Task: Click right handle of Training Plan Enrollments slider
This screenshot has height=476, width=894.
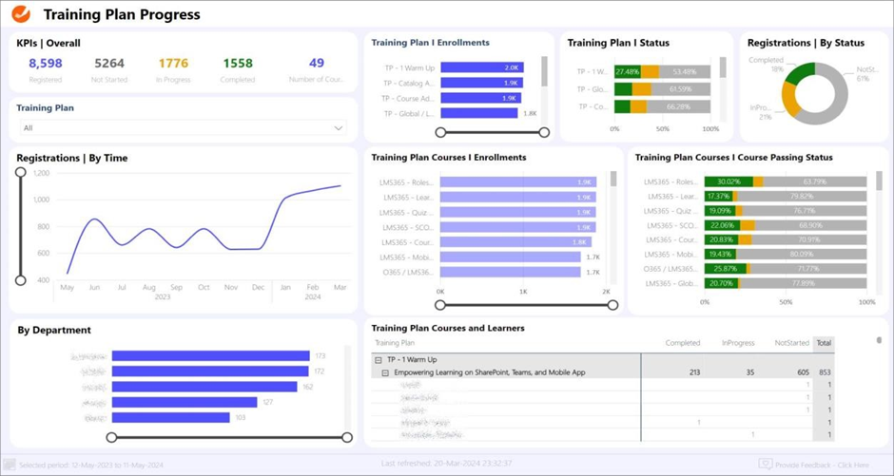Action: [544, 133]
